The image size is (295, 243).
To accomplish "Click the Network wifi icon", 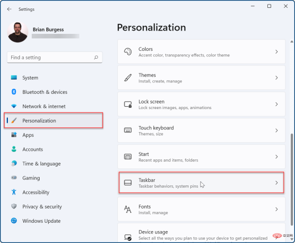I will [14, 106].
